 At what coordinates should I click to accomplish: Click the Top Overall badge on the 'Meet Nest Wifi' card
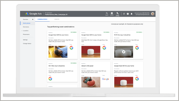(106, 32)
